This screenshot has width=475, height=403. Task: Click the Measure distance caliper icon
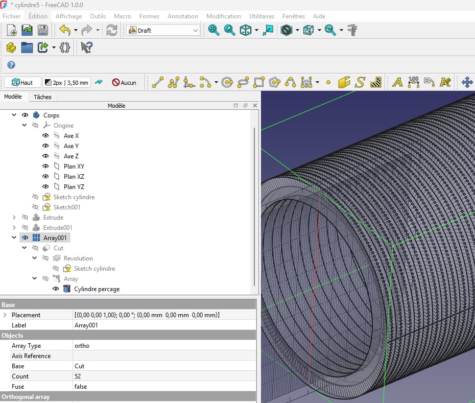(x=352, y=30)
